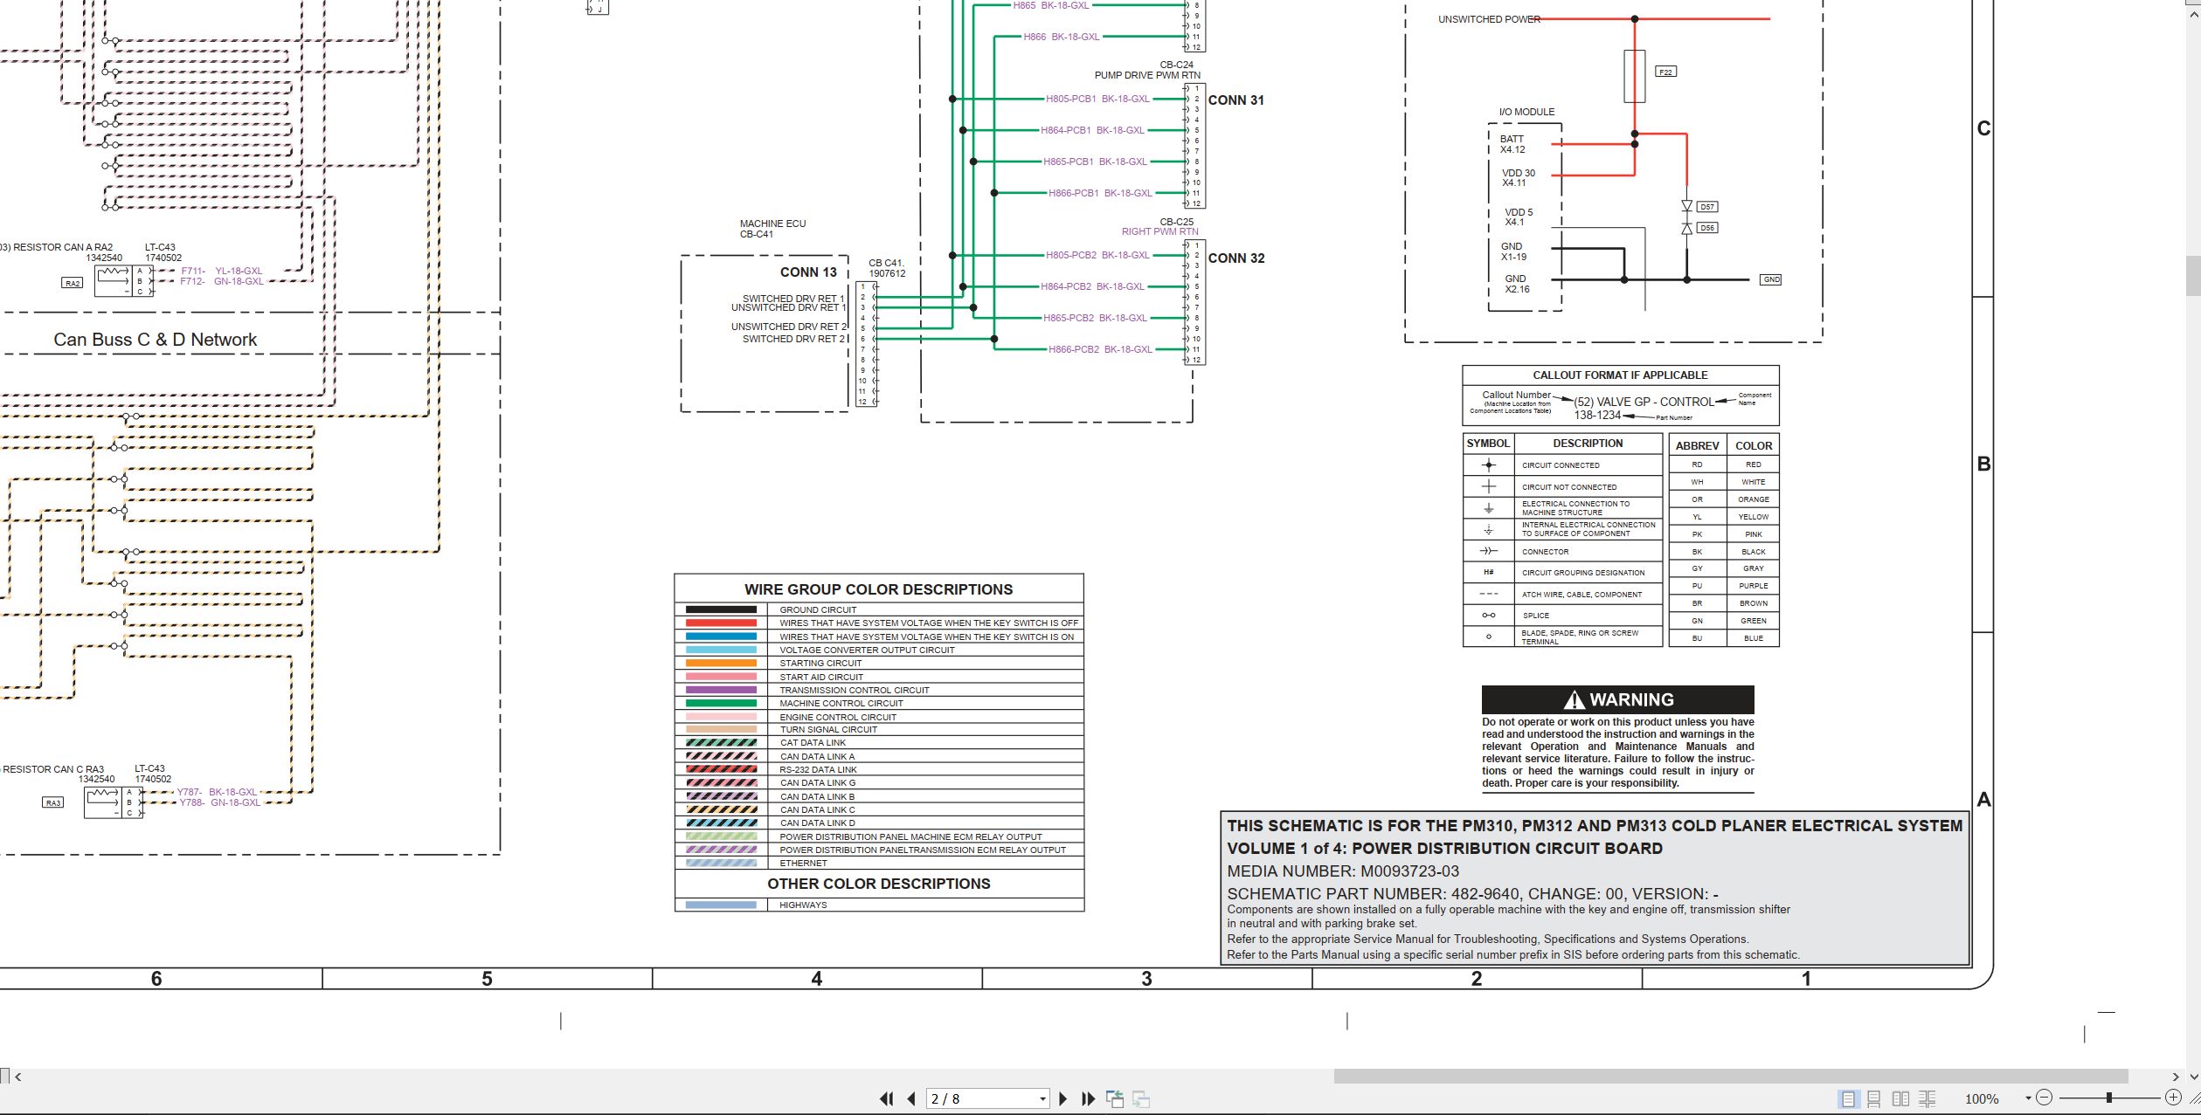Click the TRANSMISSION CONTROL CIRCUIT legend text
This screenshot has height=1115, width=2201.
pyautogui.click(x=855, y=690)
